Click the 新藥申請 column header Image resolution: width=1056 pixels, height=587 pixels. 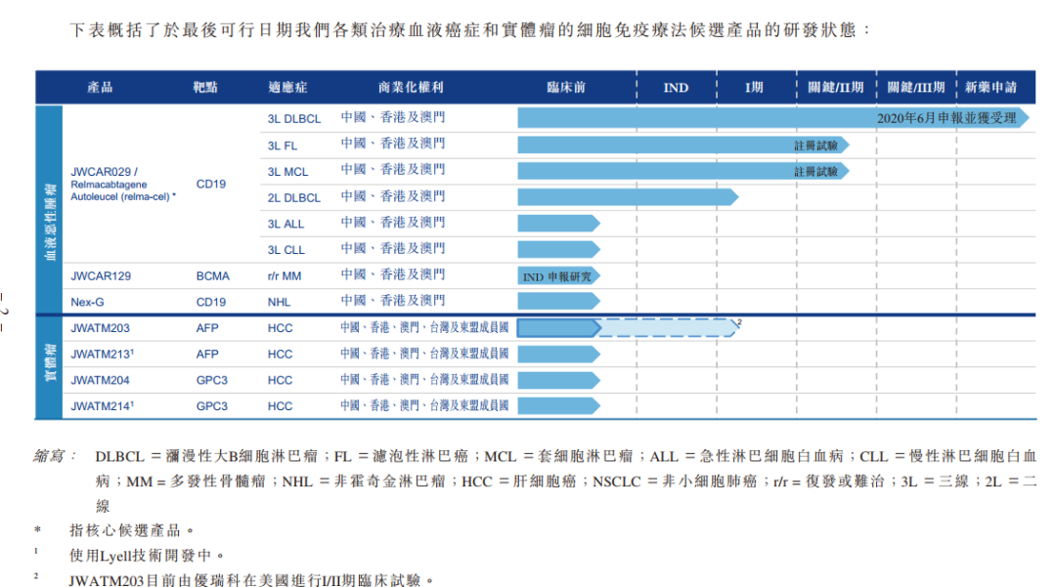click(990, 87)
